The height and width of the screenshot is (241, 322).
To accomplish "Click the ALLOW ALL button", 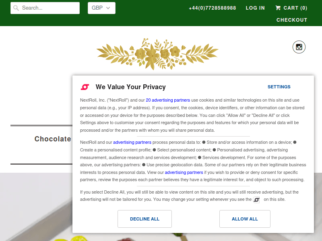I will [245, 219].
